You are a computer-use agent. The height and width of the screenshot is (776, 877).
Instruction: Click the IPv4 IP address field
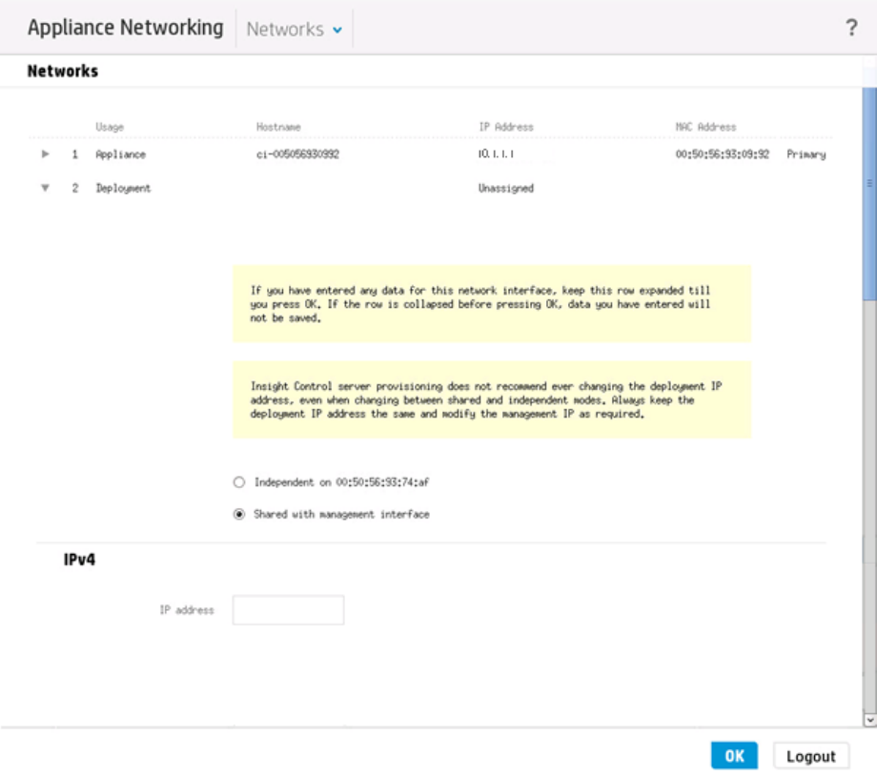pyautogui.click(x=288, y=610)
